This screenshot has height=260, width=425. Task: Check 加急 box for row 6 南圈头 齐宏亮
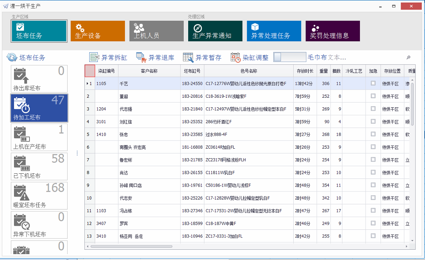tap(373, 147)
